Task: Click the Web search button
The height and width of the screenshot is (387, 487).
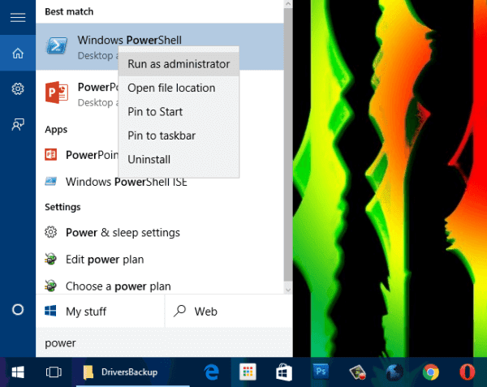Action: tap(229, 311)
